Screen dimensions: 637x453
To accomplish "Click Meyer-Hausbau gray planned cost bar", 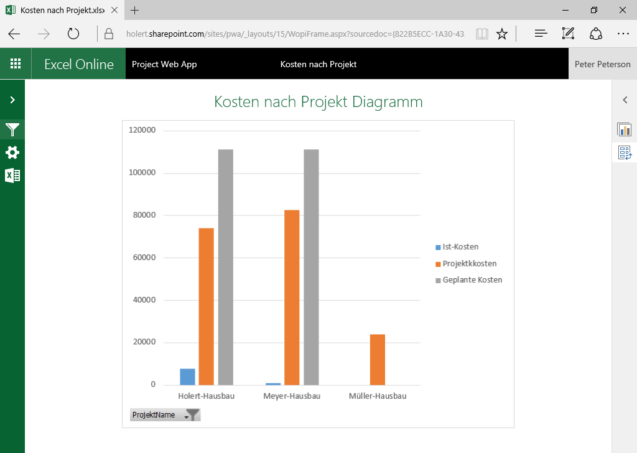I will coord(311,267).
